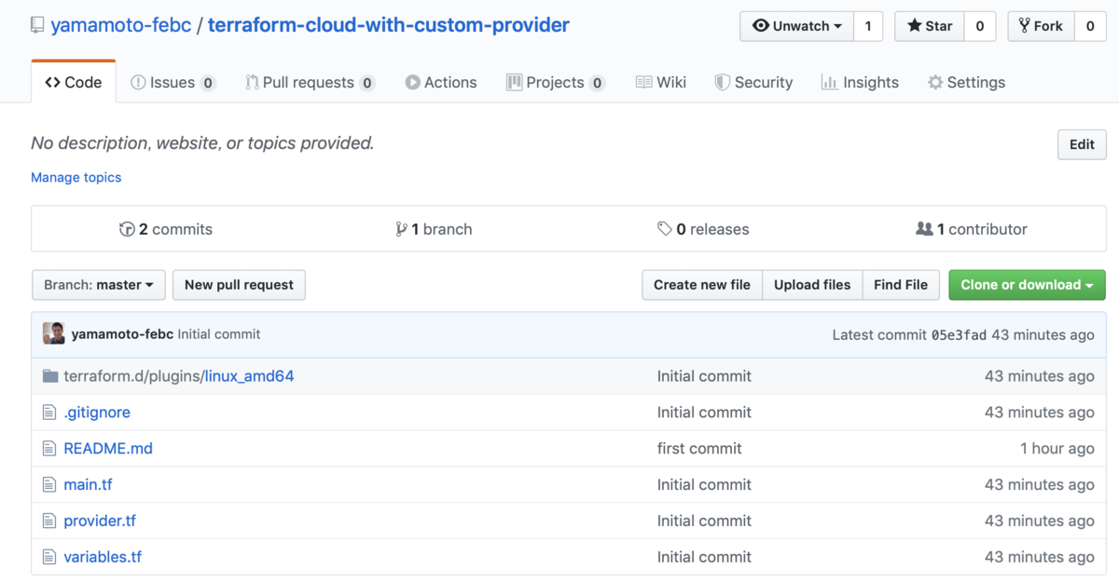Switch to the Issues tab

click(x=173, y=82)
